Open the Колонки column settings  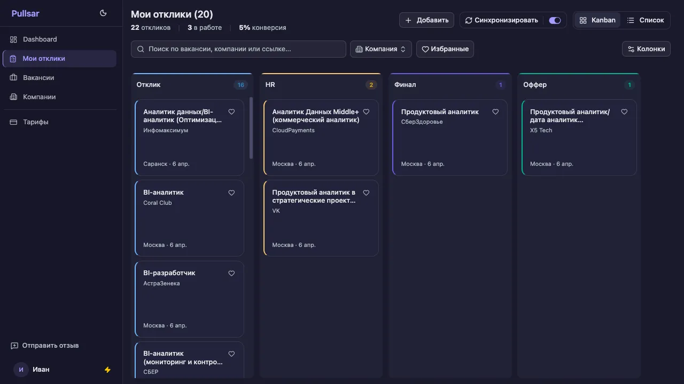click(646, 49)
